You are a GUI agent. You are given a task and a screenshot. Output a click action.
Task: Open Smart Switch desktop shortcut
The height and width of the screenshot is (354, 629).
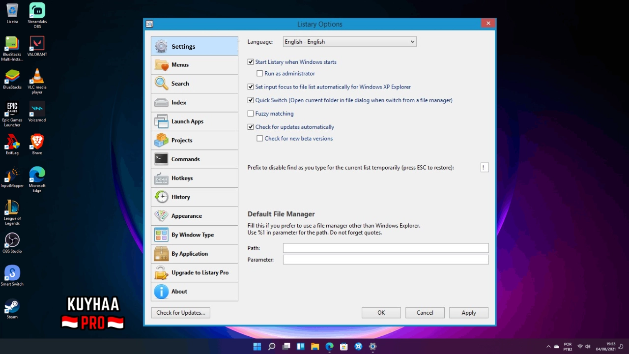[12, 276]
